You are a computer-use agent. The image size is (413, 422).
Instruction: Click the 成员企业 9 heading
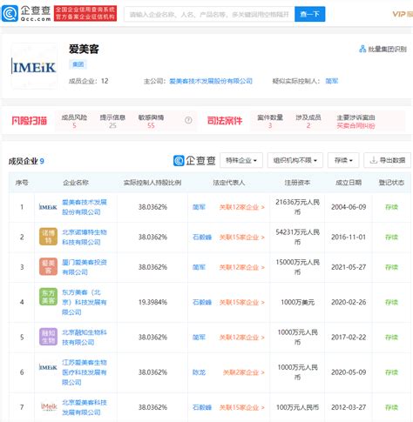(26, 161)
